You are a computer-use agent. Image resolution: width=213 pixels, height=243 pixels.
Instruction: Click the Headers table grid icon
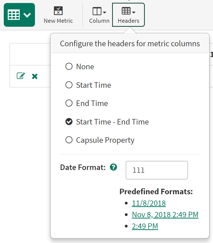pos(126,11)
